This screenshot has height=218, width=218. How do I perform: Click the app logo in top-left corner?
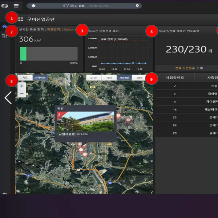(5, 6)
